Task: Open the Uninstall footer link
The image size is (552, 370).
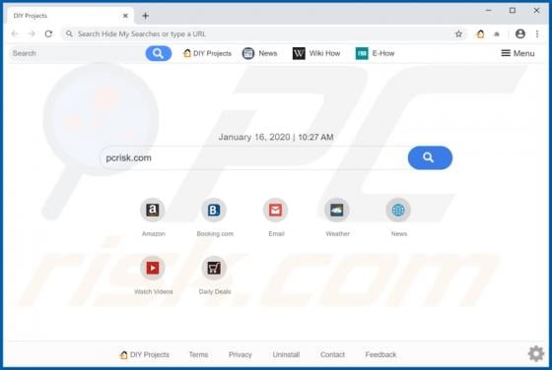Action: tap(286, 354)
